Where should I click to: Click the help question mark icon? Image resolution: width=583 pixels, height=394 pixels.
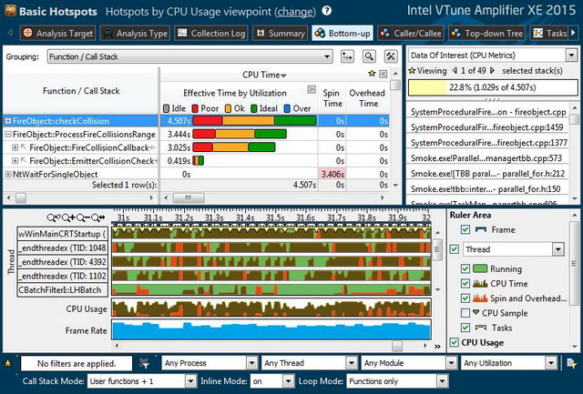(x=326, y=11)
